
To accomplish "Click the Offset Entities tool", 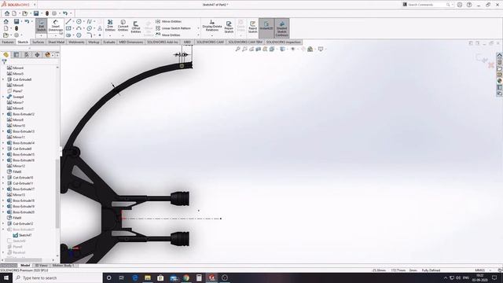I will click(x=136, y=27).
